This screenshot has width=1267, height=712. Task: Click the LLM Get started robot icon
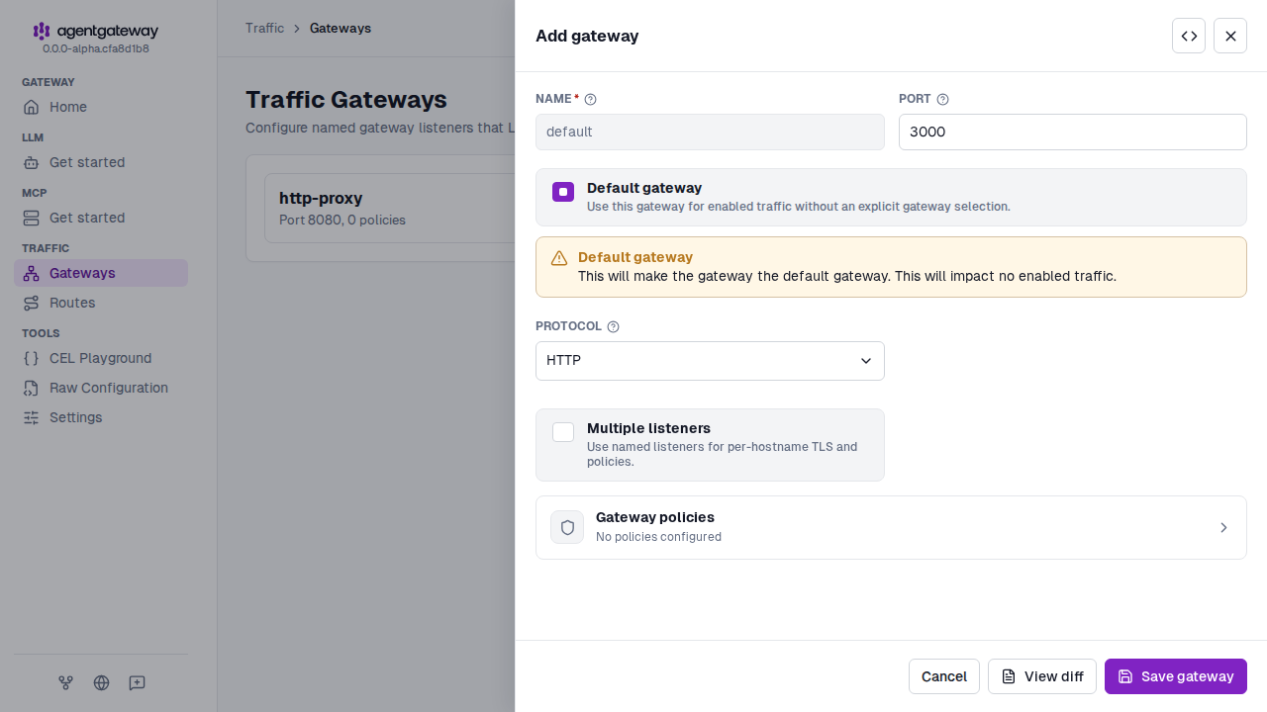32,162
